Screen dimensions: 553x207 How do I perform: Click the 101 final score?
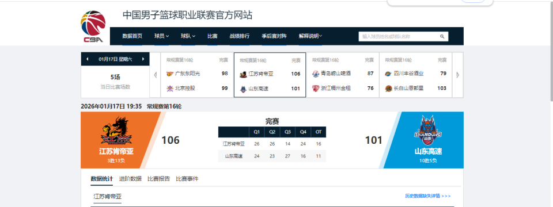[x=374, y=140]
